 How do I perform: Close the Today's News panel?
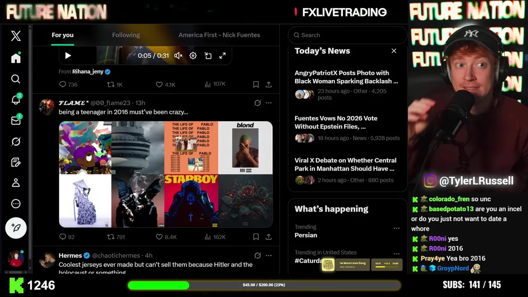[x=394, y=51]
